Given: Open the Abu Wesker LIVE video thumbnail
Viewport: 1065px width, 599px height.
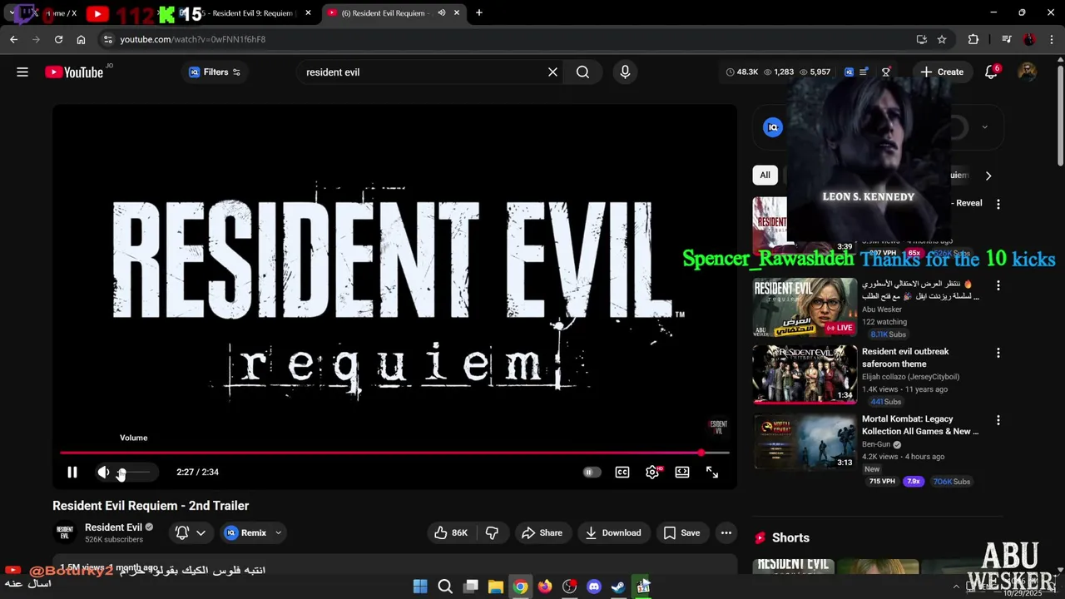Looking at the screenshot, I should point(805,307).
